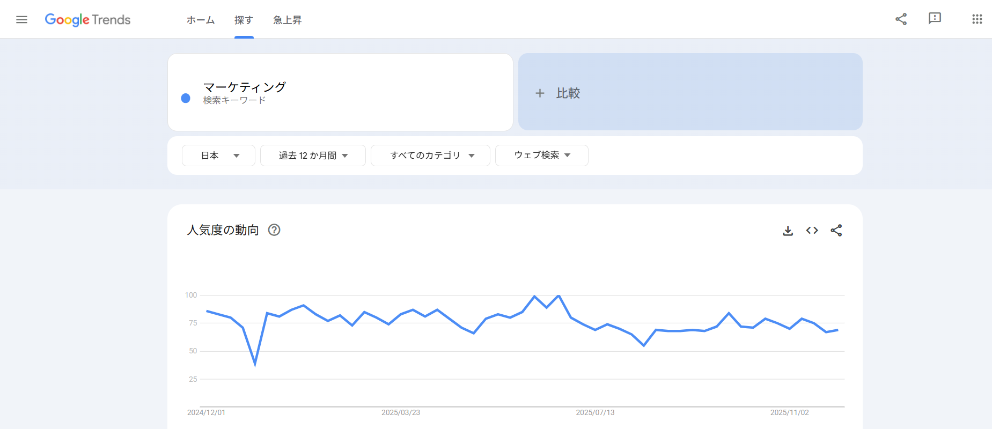
Task: Switch to the 急上昇 tab
Action: pos(287,20)
